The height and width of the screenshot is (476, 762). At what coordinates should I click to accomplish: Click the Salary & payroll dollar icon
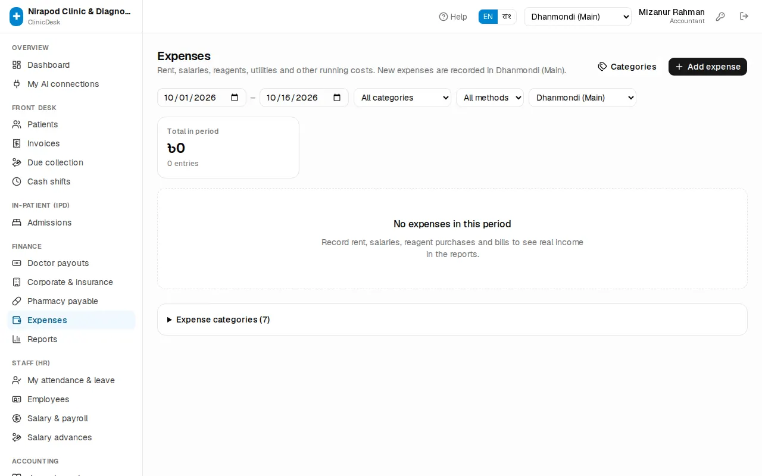tap(17, 418)
